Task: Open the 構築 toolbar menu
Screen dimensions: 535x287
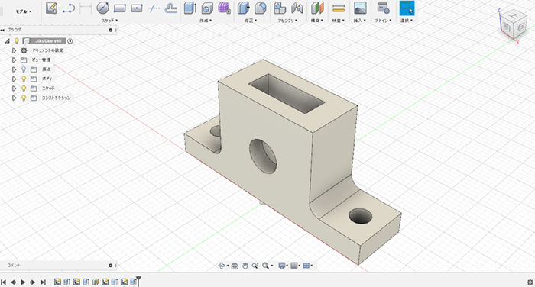Action: [x=317, y=21]
